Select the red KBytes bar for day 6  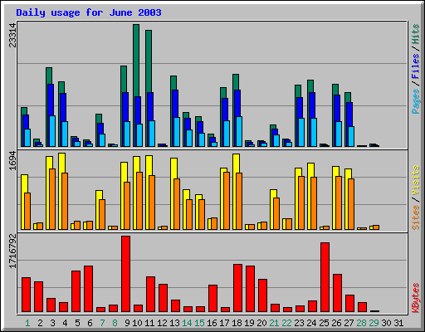coord(88,289)
